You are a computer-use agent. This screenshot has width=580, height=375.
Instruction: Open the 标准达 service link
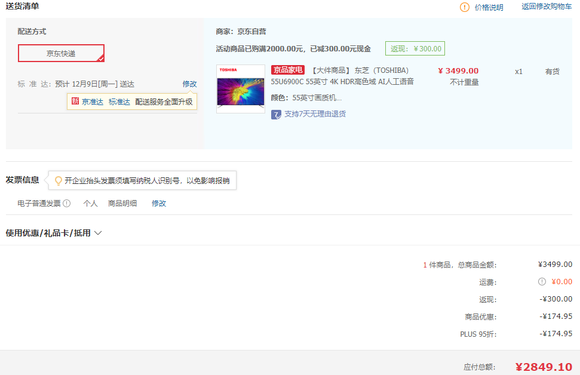click(x=119, y=102)
